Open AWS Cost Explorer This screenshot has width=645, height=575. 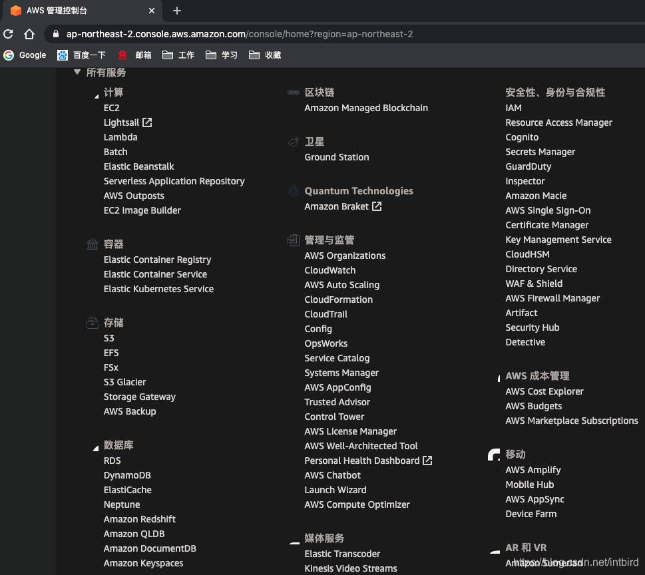tap(544, 391)
